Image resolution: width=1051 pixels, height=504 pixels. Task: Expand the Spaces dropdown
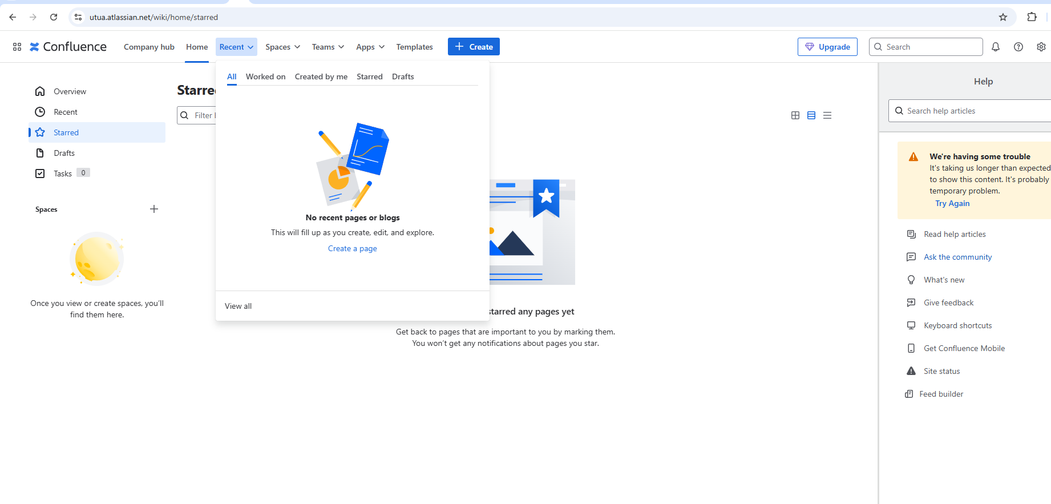282,47
